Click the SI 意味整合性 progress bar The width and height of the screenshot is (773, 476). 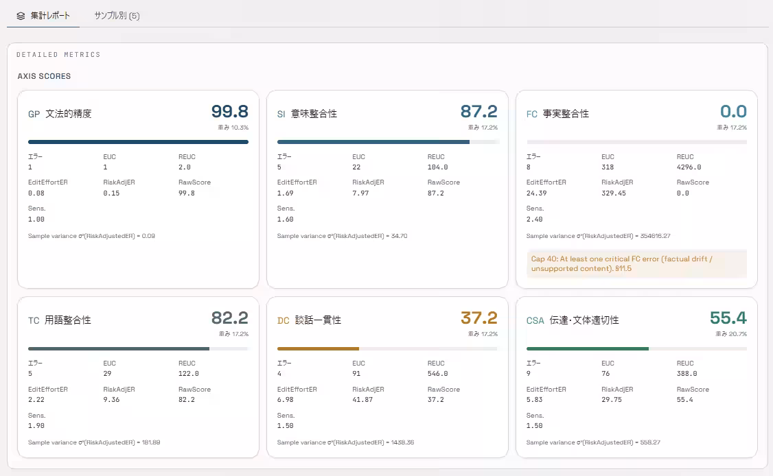point(388,142)
